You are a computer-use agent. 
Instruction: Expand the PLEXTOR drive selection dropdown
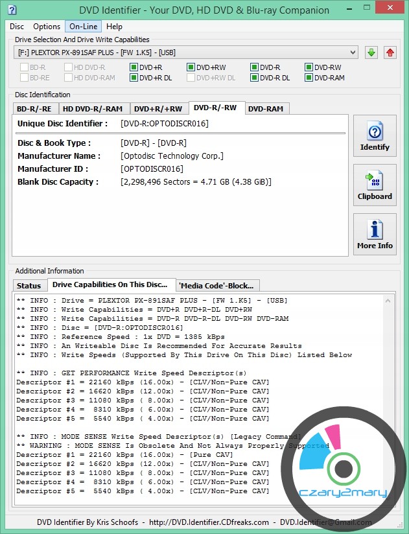[352, 52]
